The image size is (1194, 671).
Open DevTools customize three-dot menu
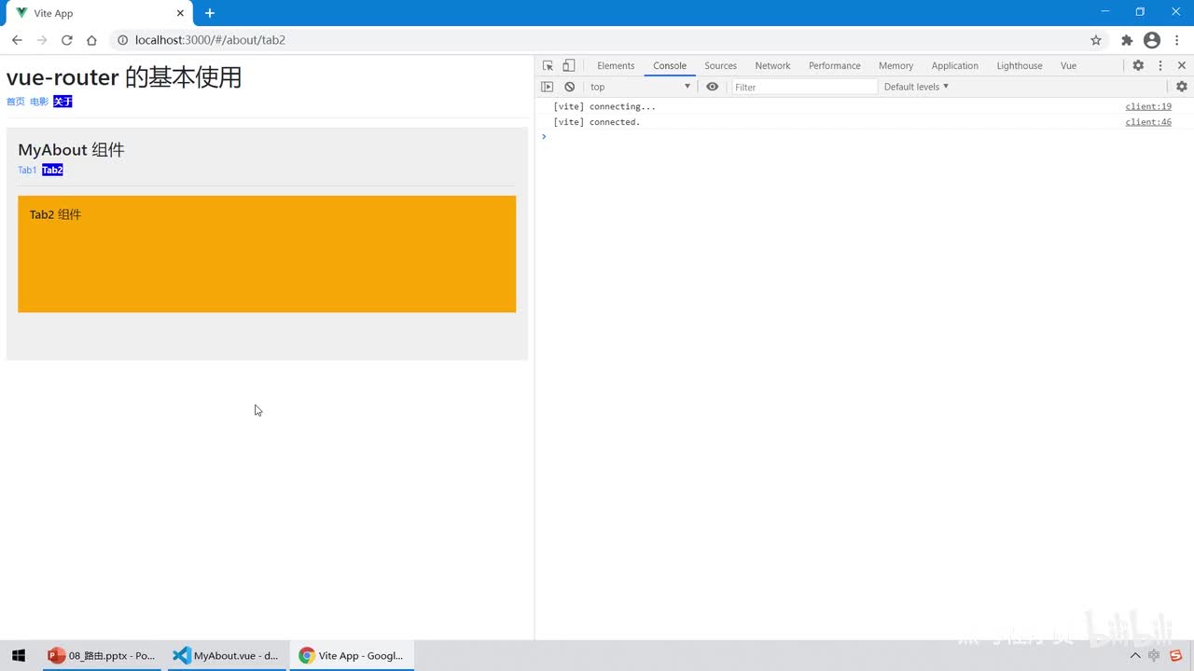click(x=1160, y=65)
